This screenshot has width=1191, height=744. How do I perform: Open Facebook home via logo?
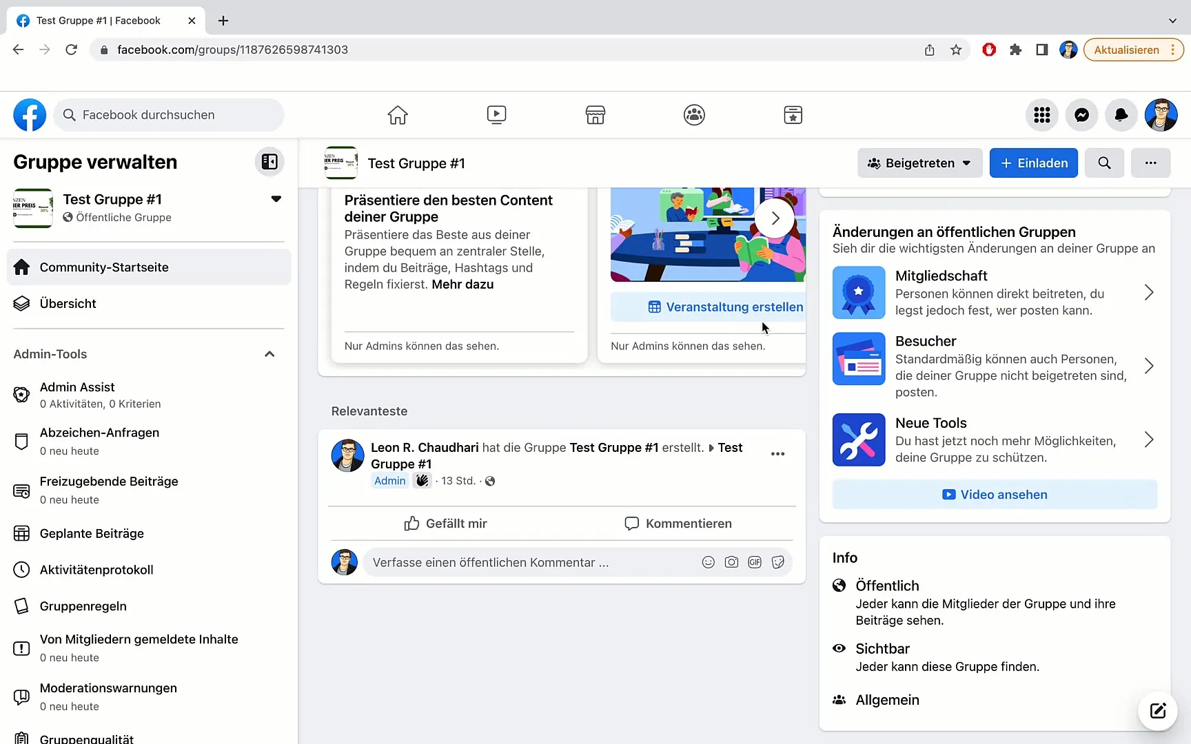(x=30, y=115)
